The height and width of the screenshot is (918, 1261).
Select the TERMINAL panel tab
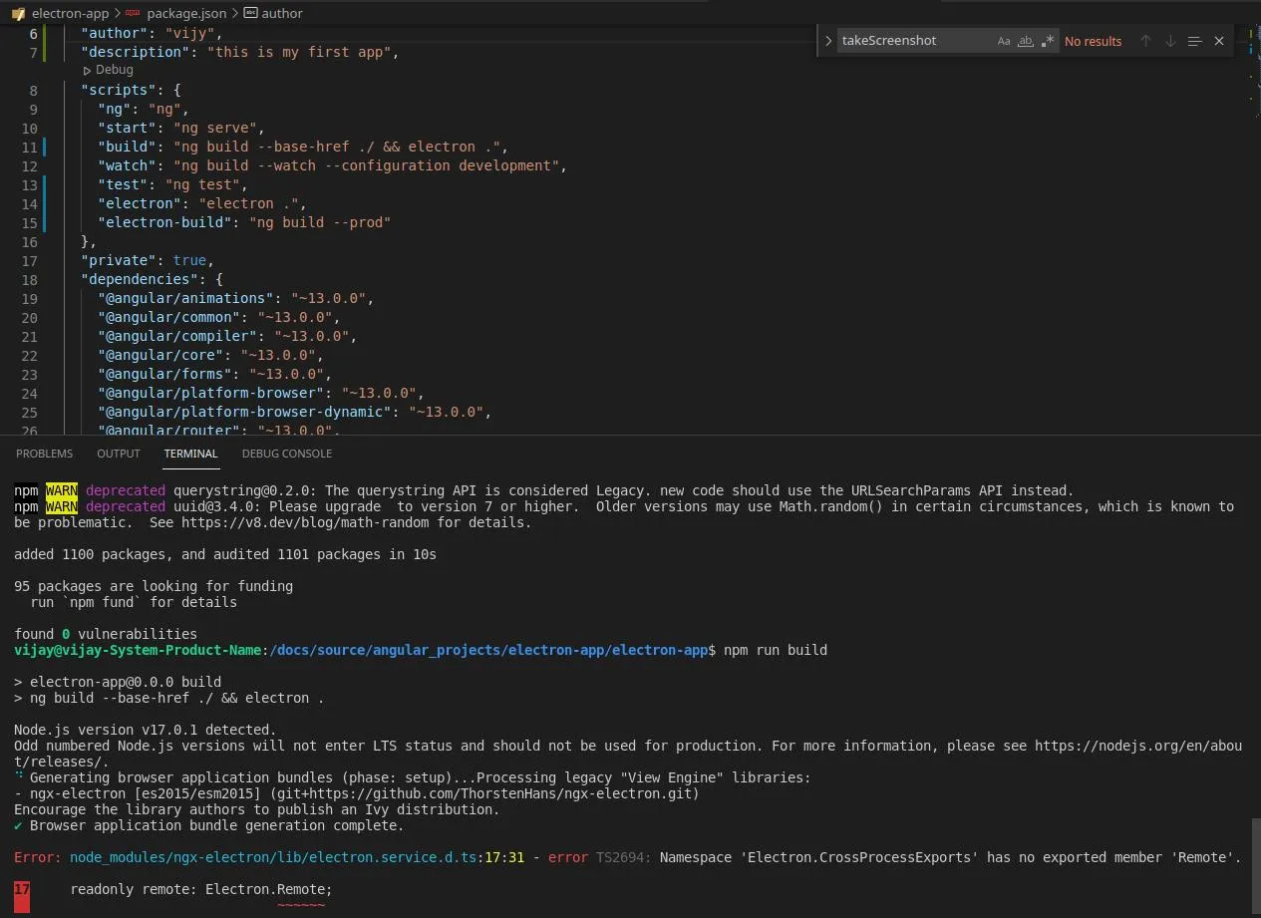(x=190, y=454)
